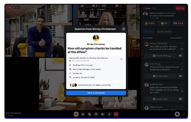Open more options for the cafeterias question
Screen dimensions: 191x122
[x=182, y=64]
